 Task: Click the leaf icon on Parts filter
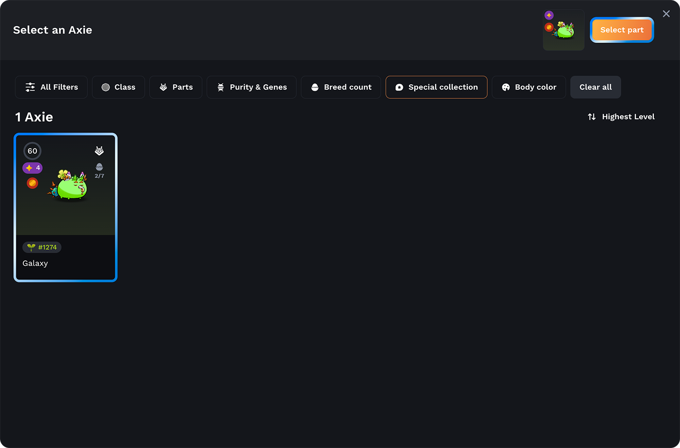(x=163, y=87)
